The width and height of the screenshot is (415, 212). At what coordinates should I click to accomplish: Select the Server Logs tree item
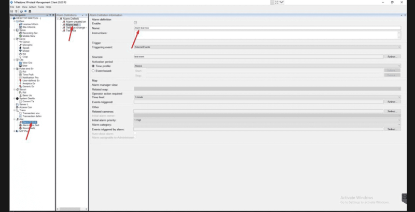pyautogui.click(x=24, y=104)
